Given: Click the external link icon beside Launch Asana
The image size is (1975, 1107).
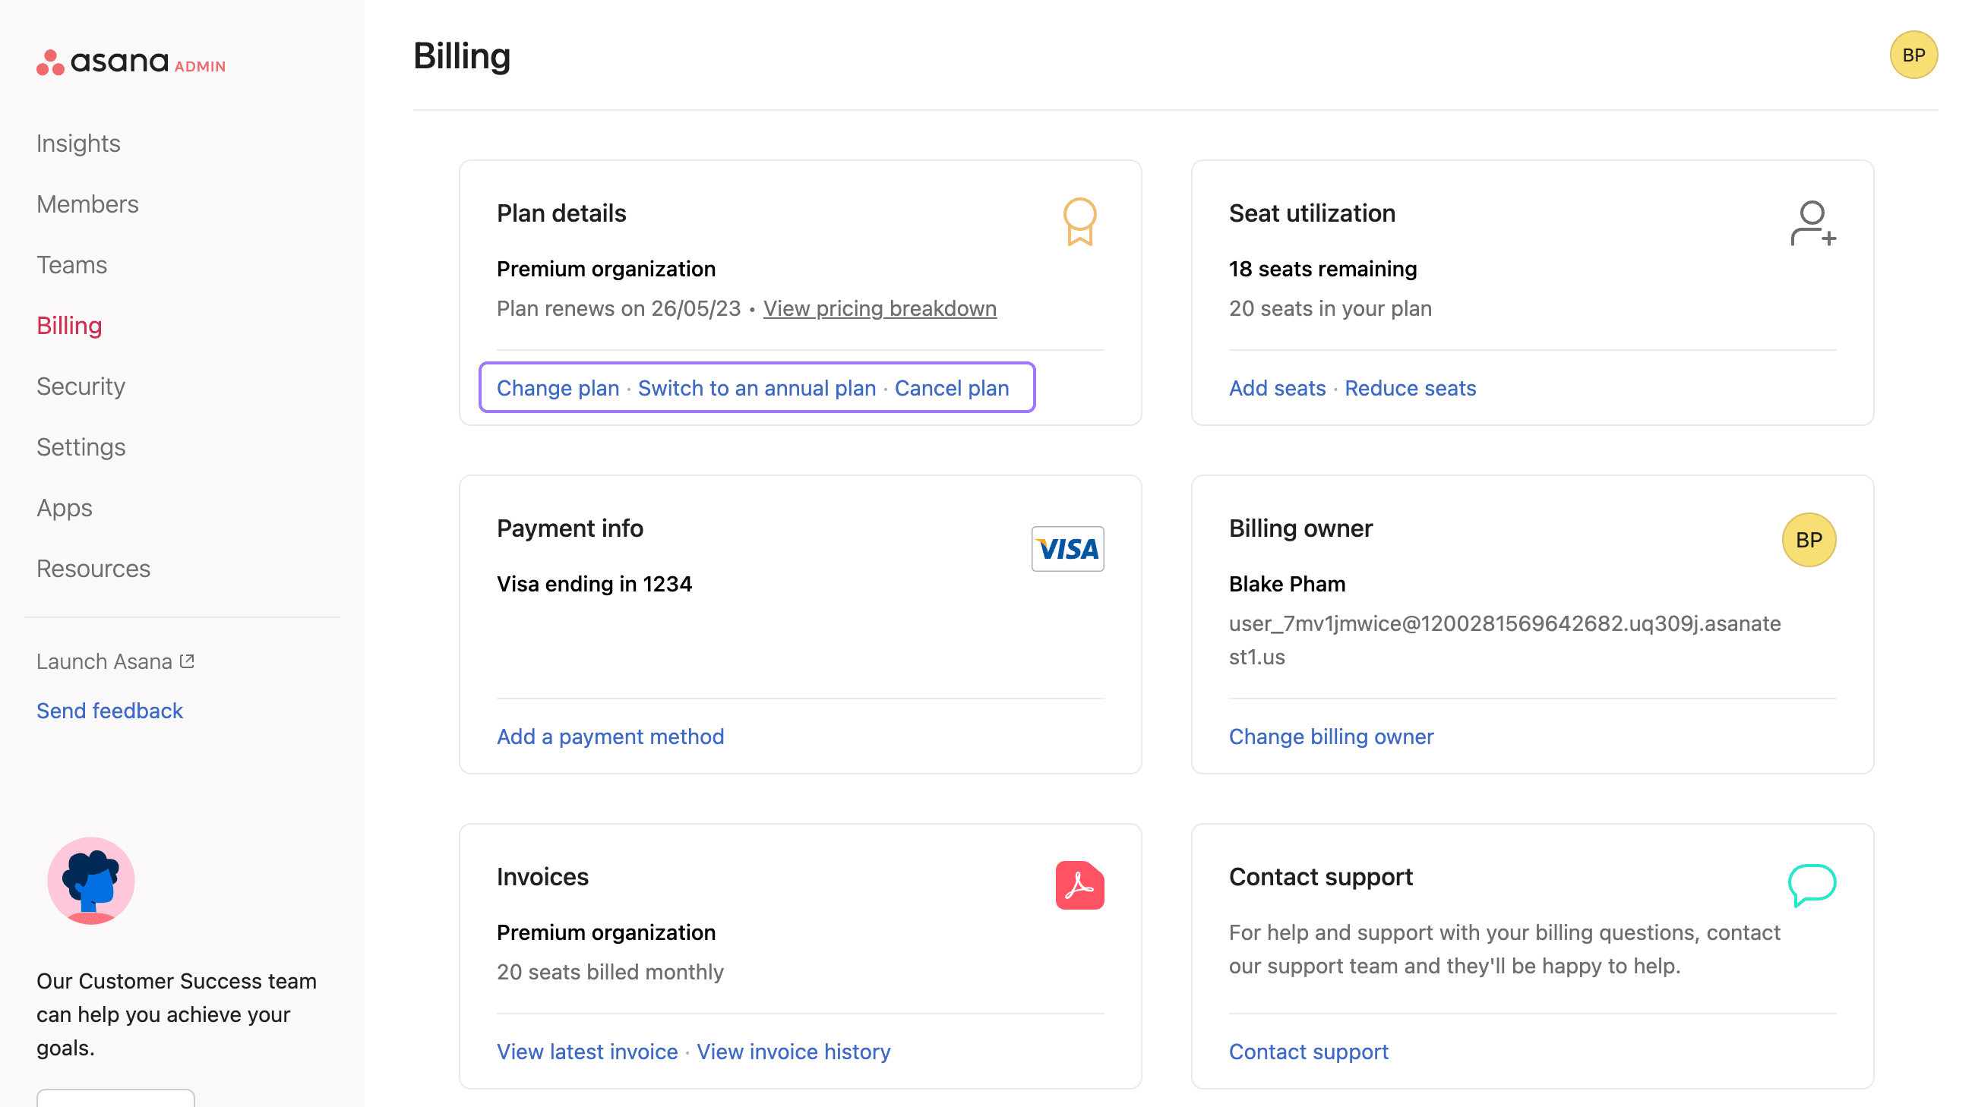Looking at the screenshot, I should [187, 661].
